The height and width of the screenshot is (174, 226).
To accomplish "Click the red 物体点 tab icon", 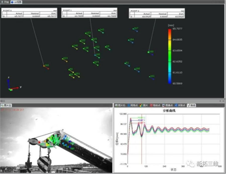I will 151,105.
